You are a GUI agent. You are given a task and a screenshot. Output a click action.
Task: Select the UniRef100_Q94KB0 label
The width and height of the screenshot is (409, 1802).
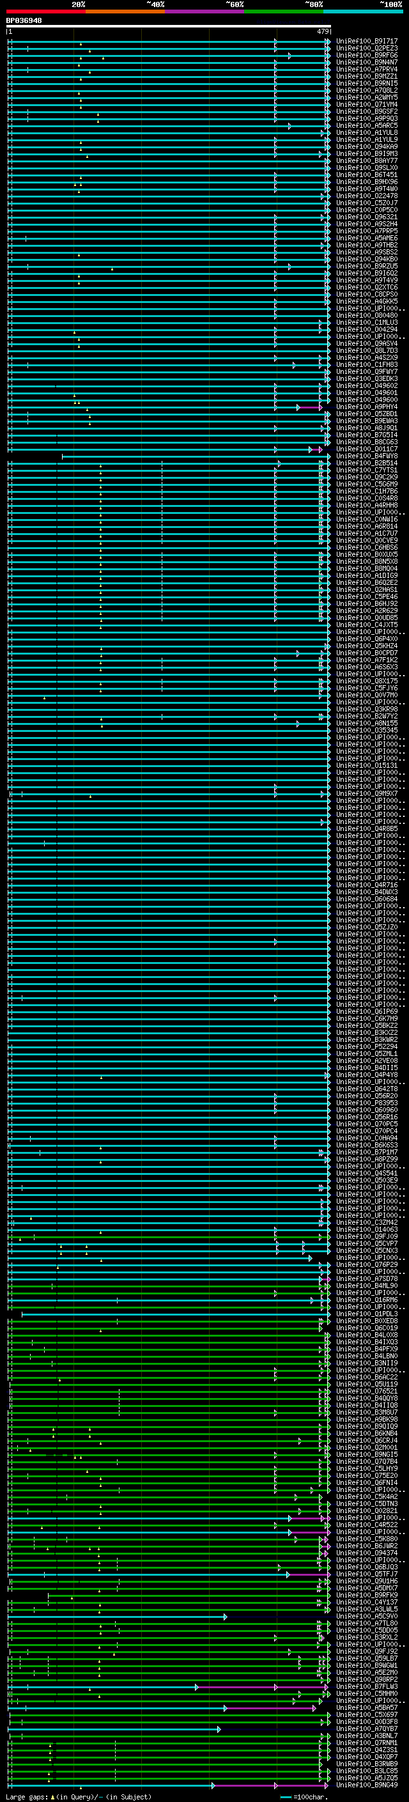pyautogui.click(x=367, y=259)
